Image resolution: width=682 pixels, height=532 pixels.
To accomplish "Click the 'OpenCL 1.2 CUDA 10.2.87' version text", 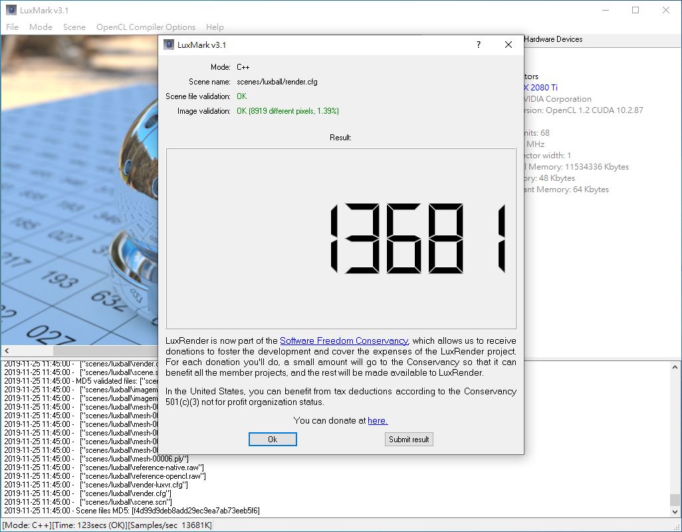I will point(594,110).
